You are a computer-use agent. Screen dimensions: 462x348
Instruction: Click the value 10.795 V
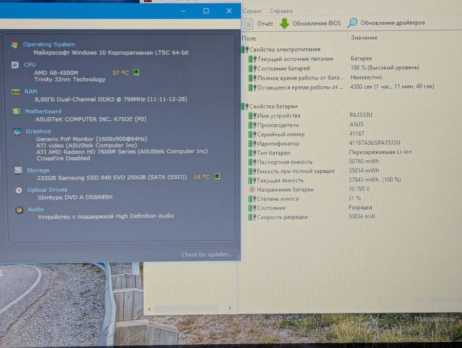click(x=359, y=189)
